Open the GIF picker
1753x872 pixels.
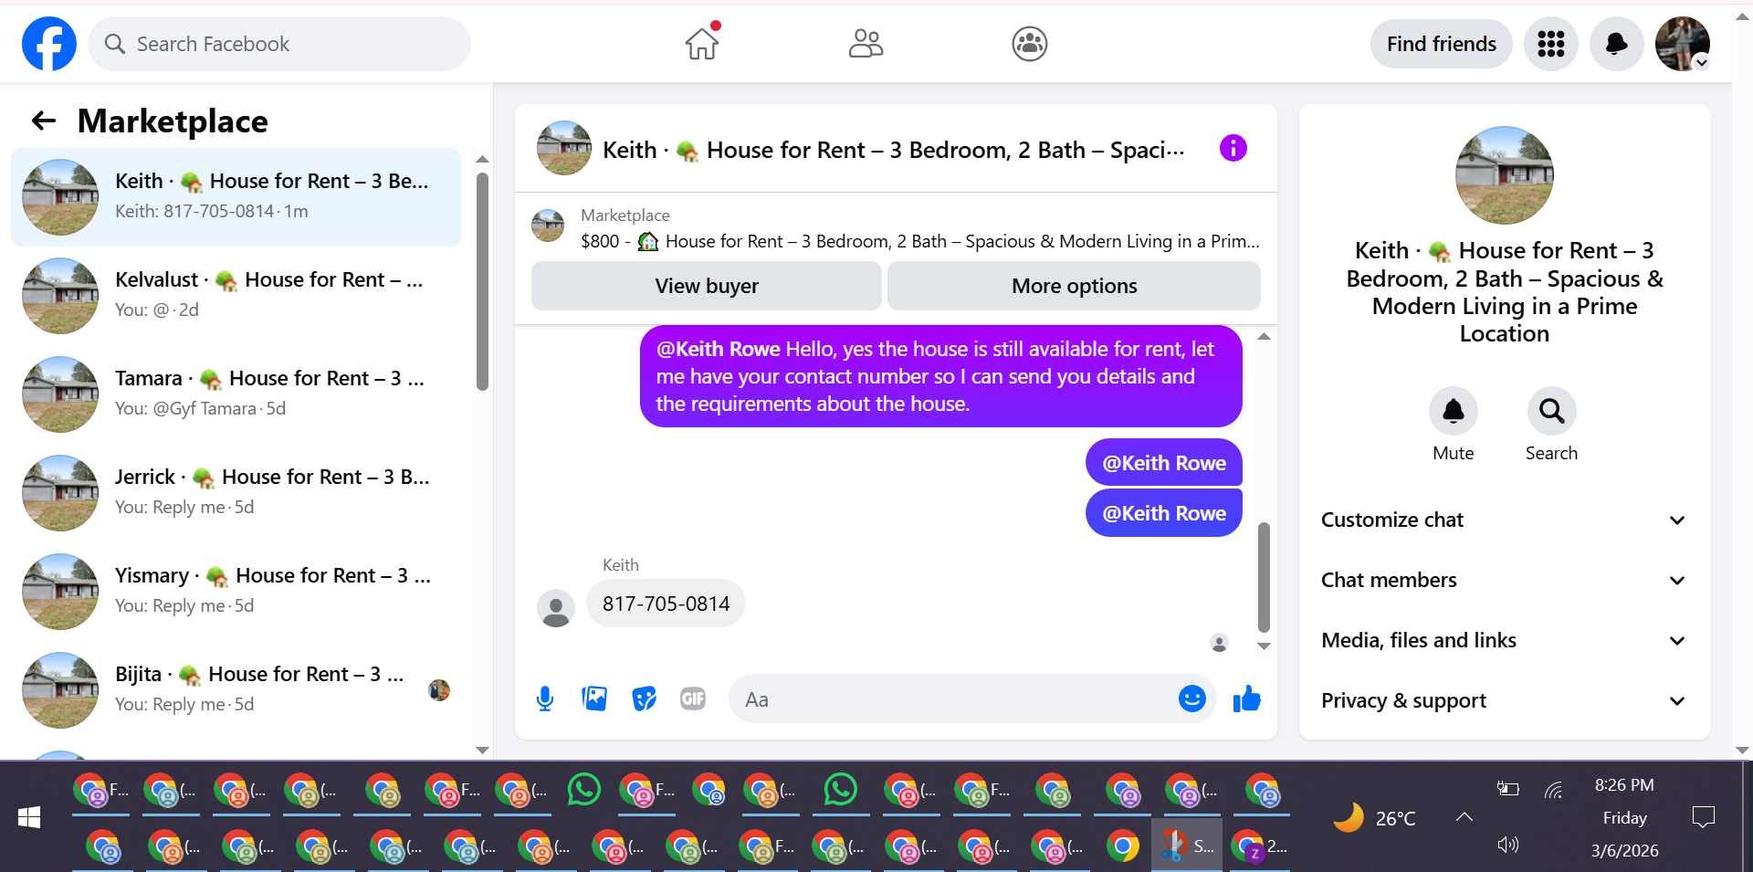pos(693,699)
